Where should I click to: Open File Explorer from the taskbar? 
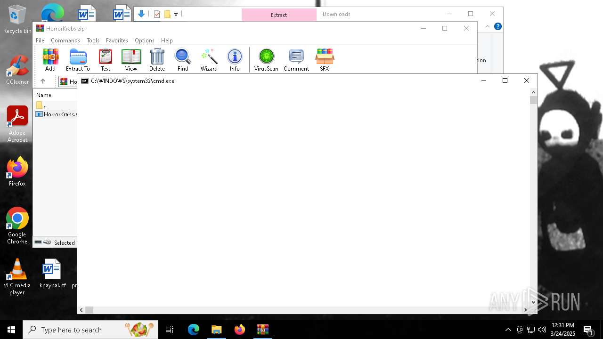point(216,330)
